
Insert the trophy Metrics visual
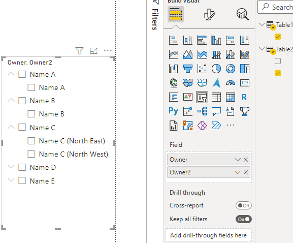point(245,111)
